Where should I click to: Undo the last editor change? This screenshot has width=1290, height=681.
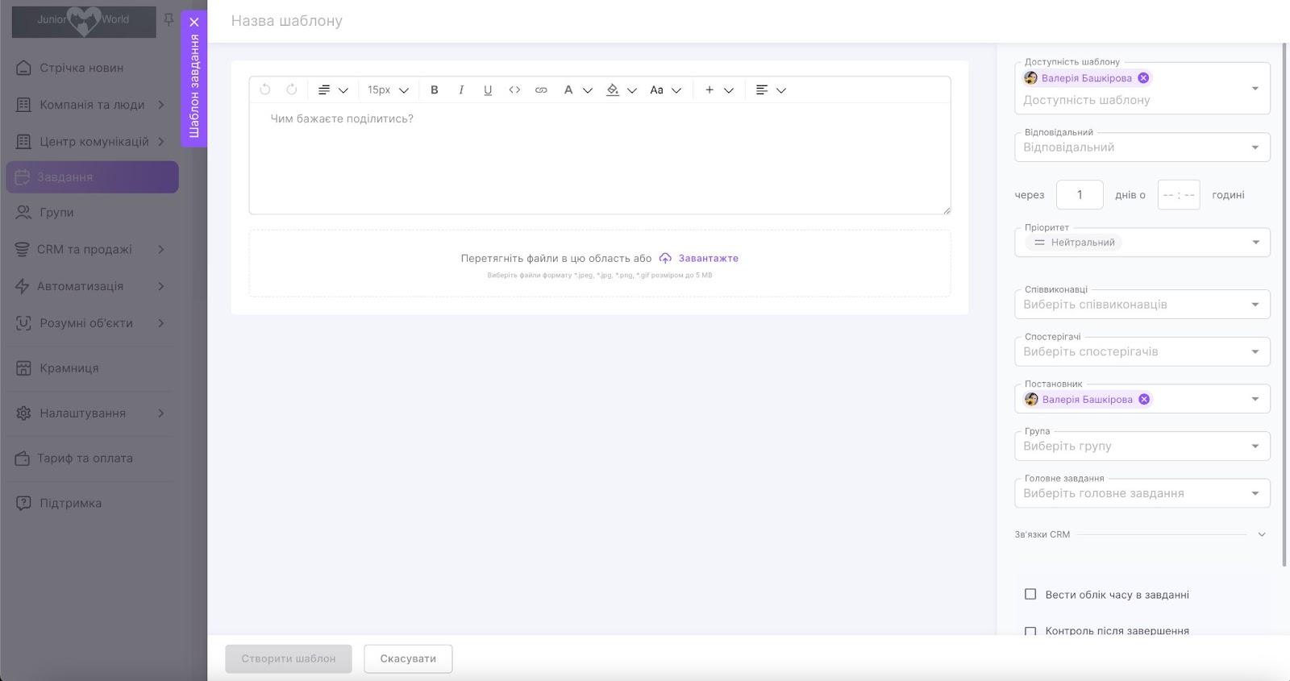[264, 89]
